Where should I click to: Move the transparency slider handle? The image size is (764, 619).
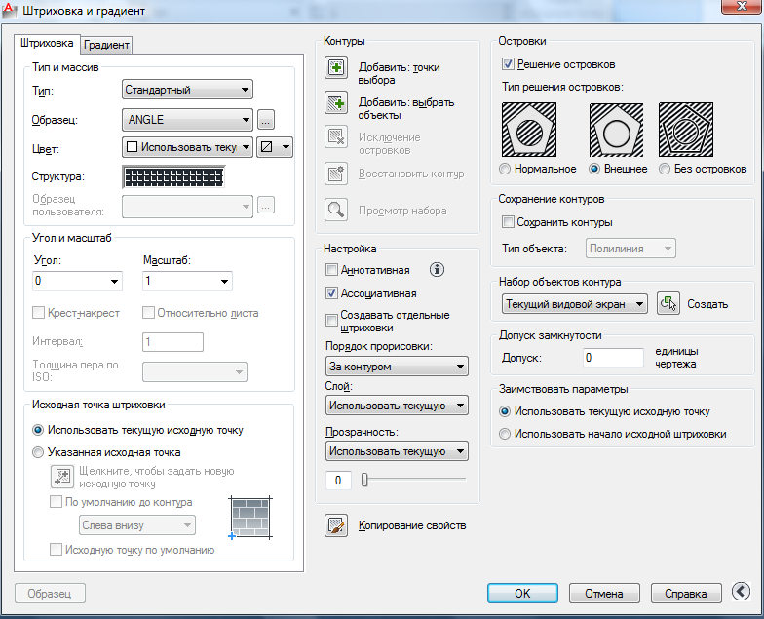coord(364,480)
